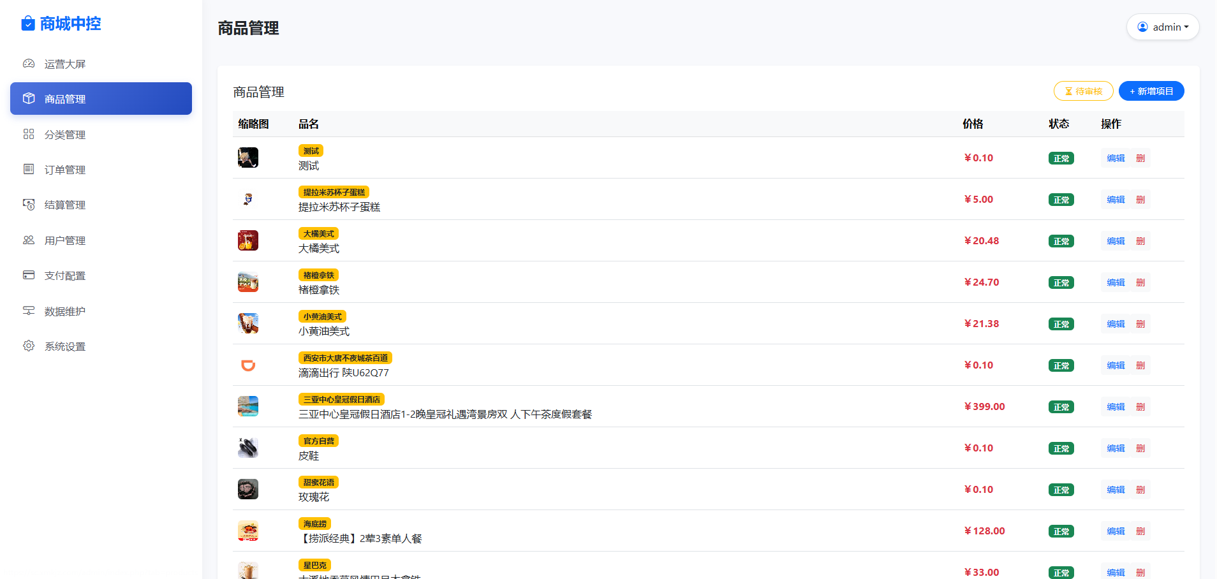
Task: Edit the 提拉米苏杯子蛋糕 product
Action: click(x=1116, y=200)
